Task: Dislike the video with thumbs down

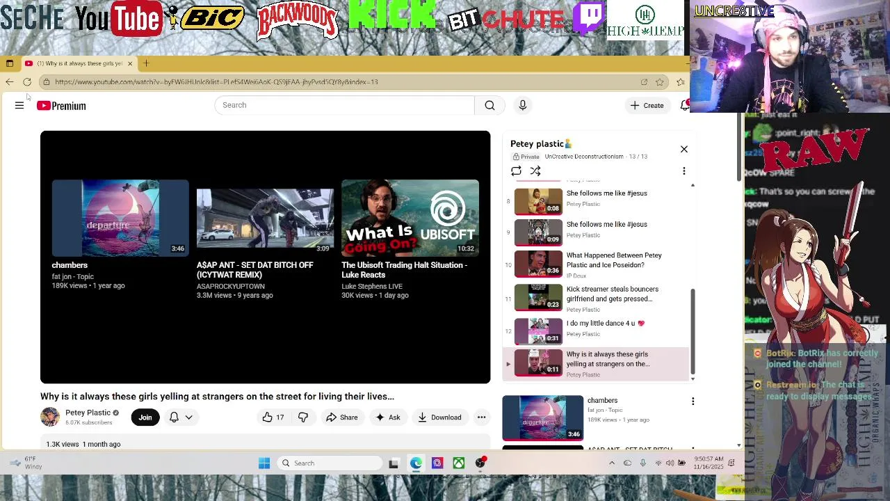Action: (303, 417)
